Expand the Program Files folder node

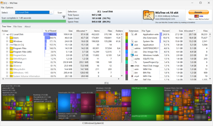pos(7,48)
